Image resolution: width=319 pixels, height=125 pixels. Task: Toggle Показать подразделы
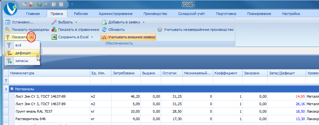pos(27,30)
